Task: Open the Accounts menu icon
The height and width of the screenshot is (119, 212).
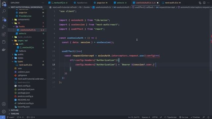Action: [x=4, y=104]
